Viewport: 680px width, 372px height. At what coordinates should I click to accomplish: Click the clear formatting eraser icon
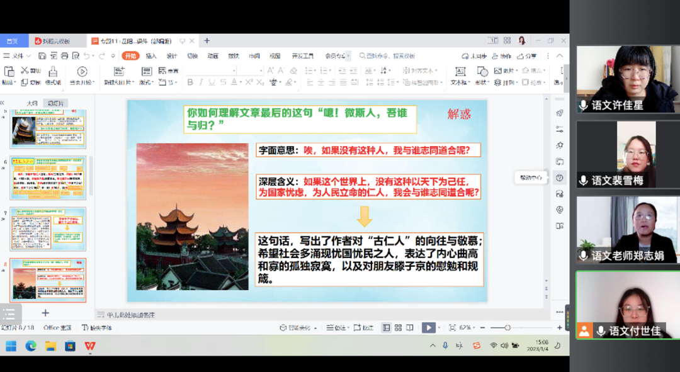click(x=293, y=70)
